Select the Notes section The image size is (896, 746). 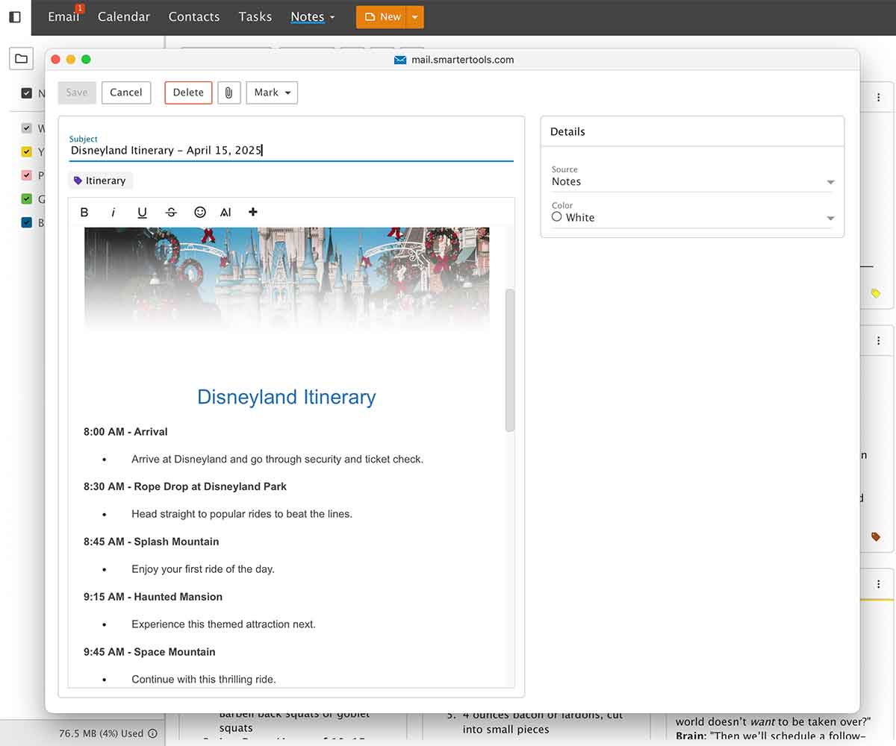pos(308,16)
